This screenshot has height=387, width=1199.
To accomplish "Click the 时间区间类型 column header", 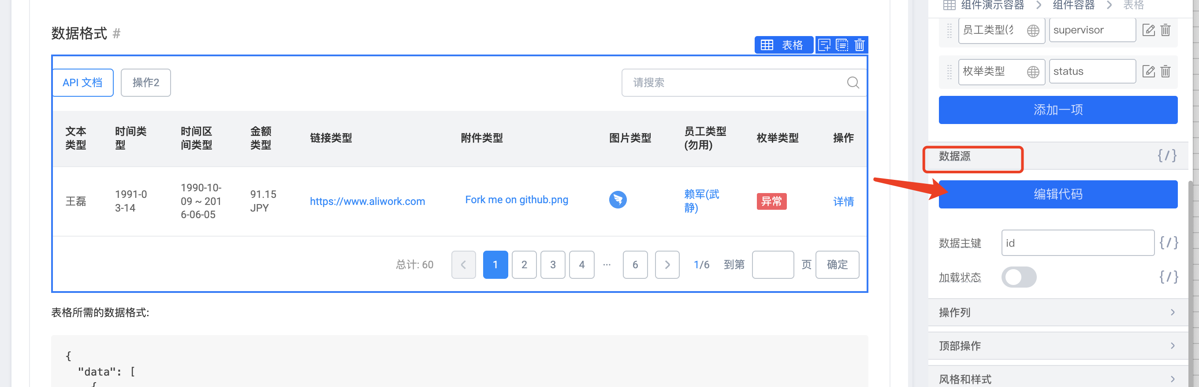I will (x=197, y=138).
